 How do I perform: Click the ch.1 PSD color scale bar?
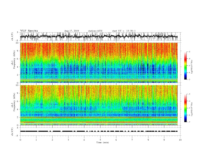(x=186, y=66)
